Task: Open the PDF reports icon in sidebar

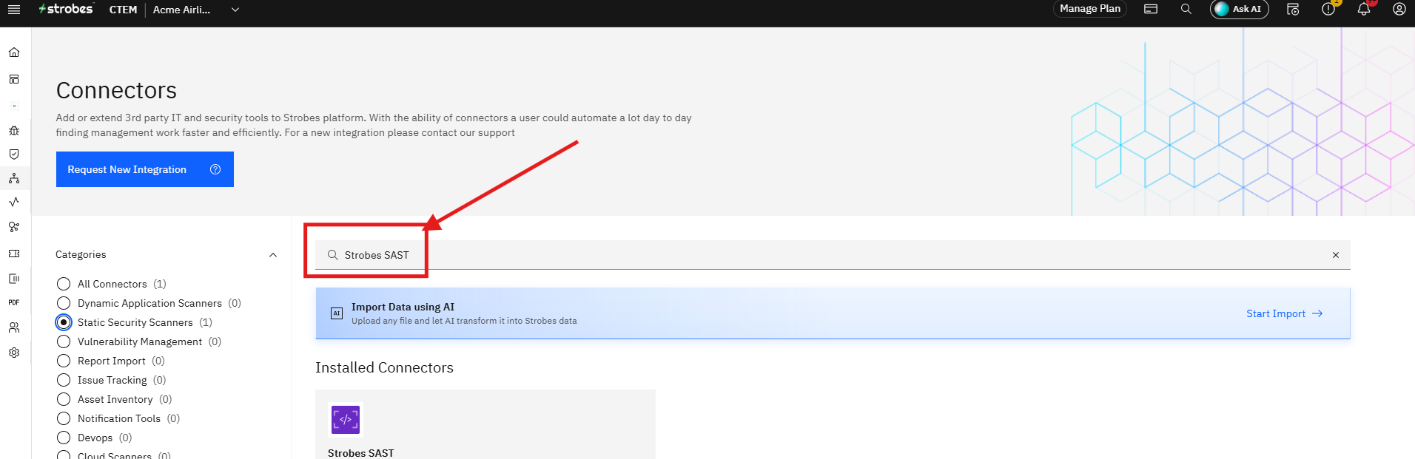Action: [14, 302]
